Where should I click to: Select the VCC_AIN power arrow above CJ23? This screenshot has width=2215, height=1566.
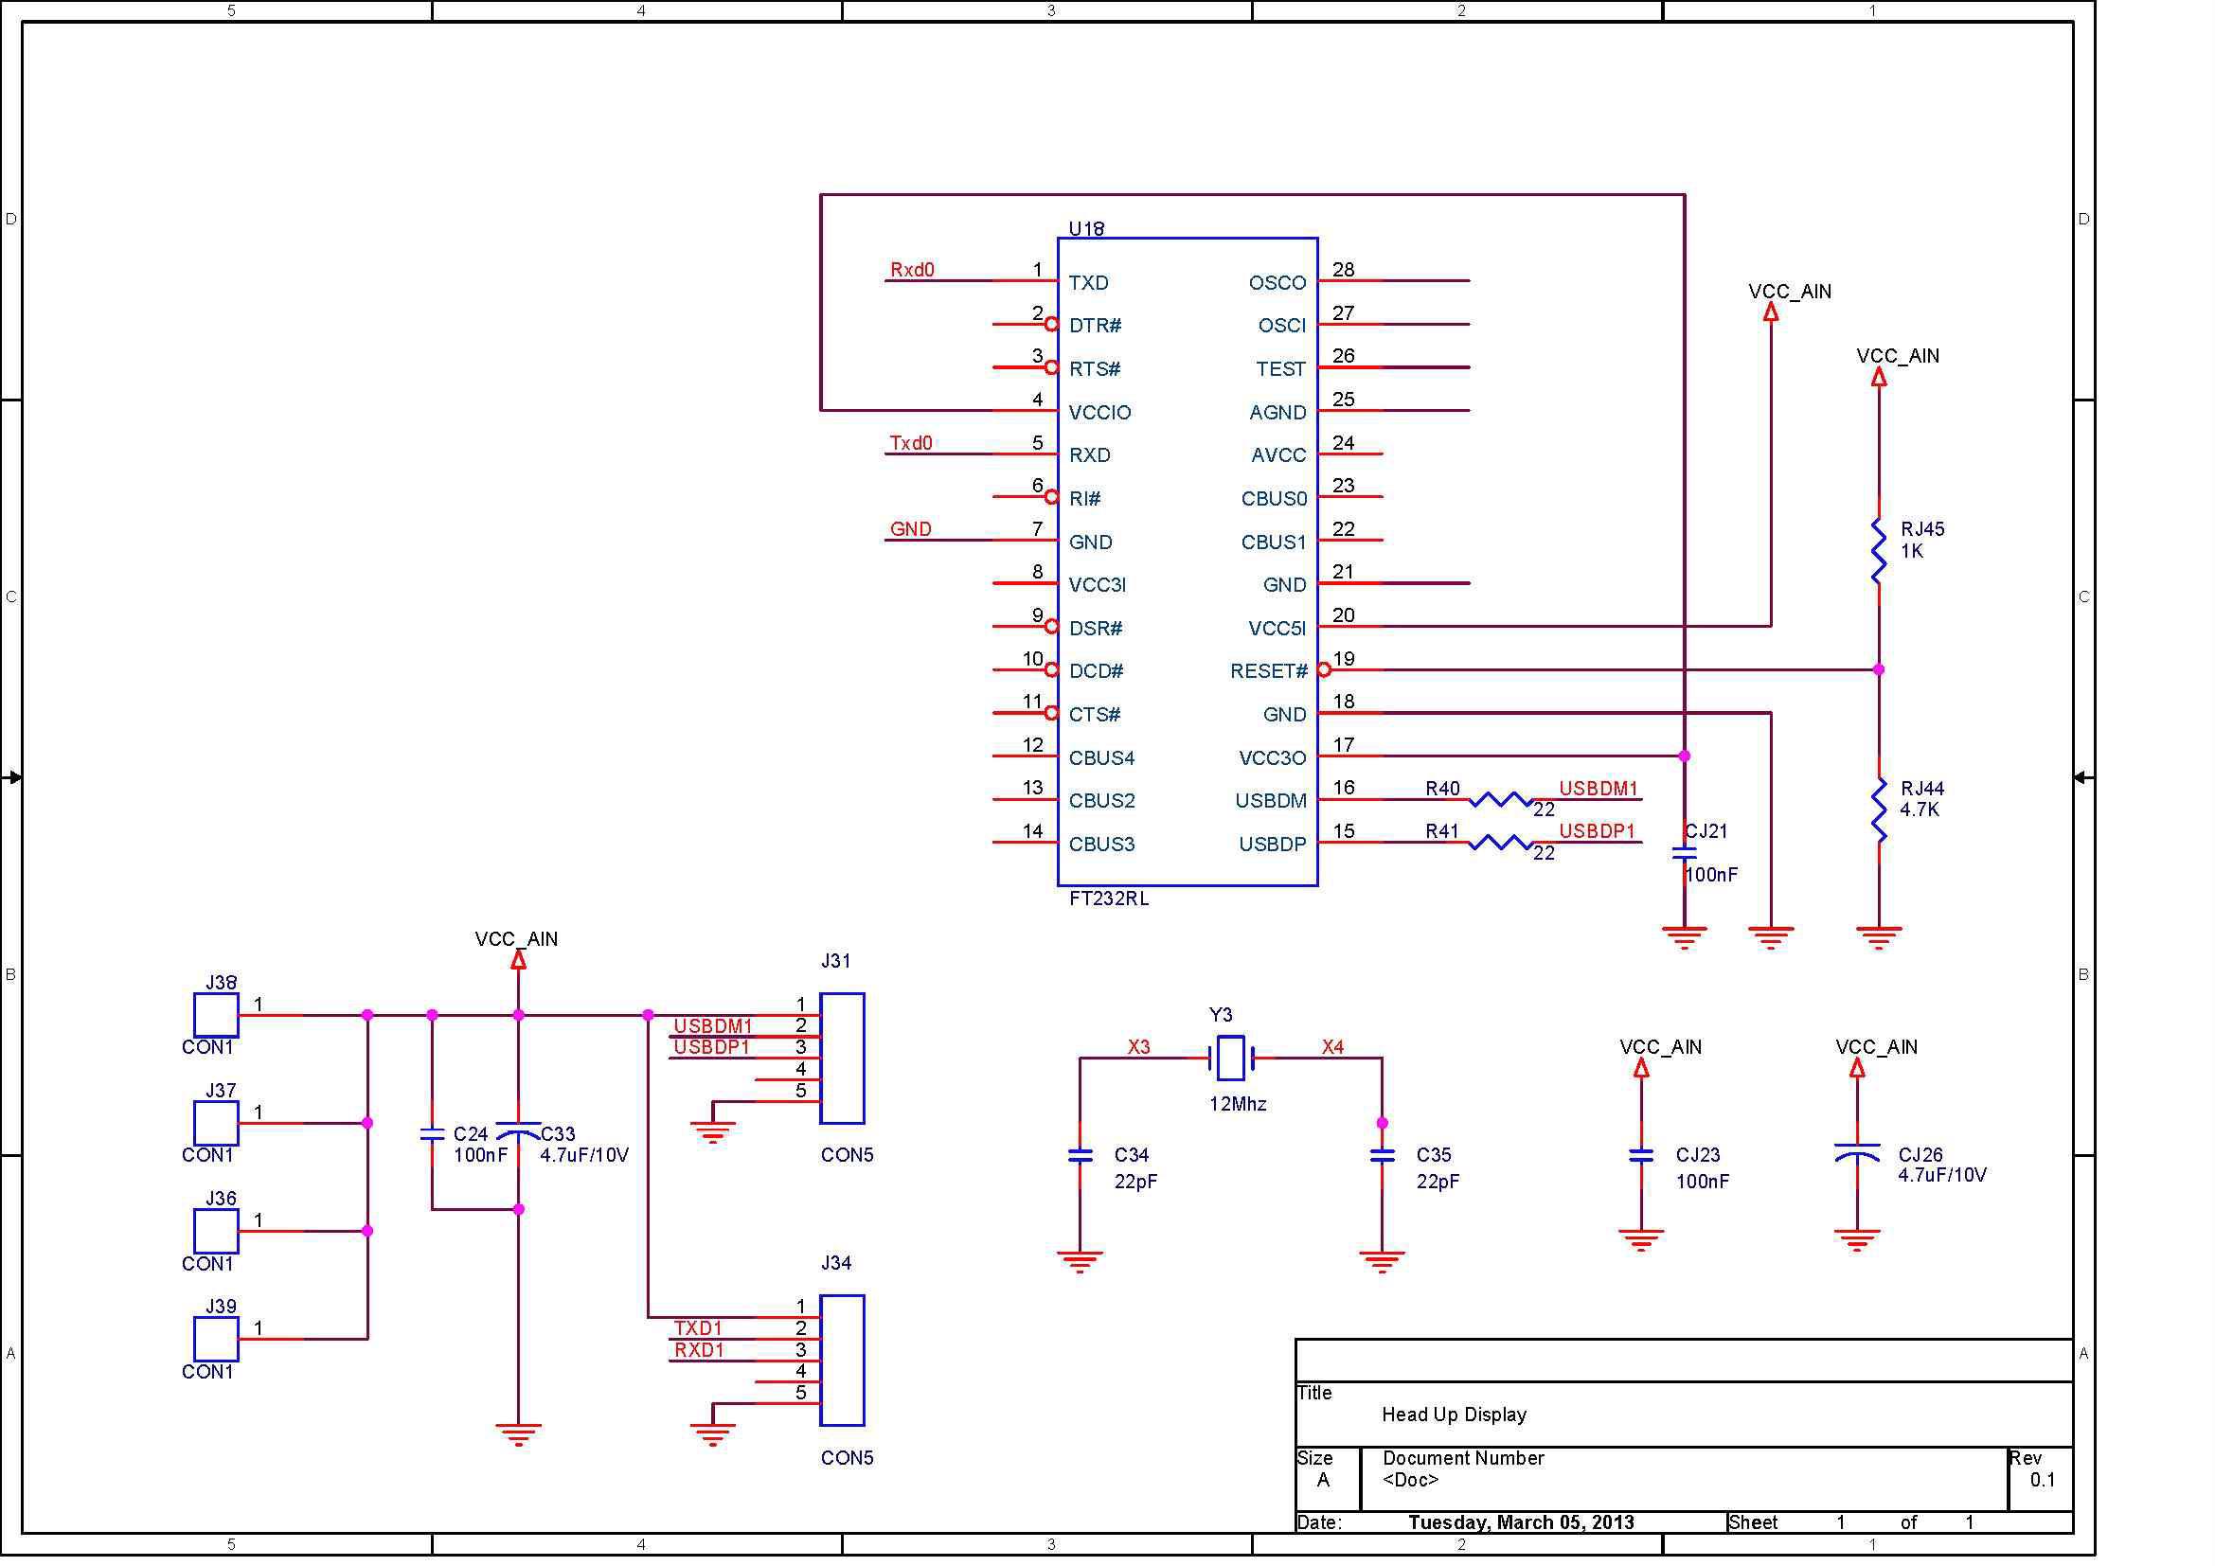[x=1641, y=1067]
